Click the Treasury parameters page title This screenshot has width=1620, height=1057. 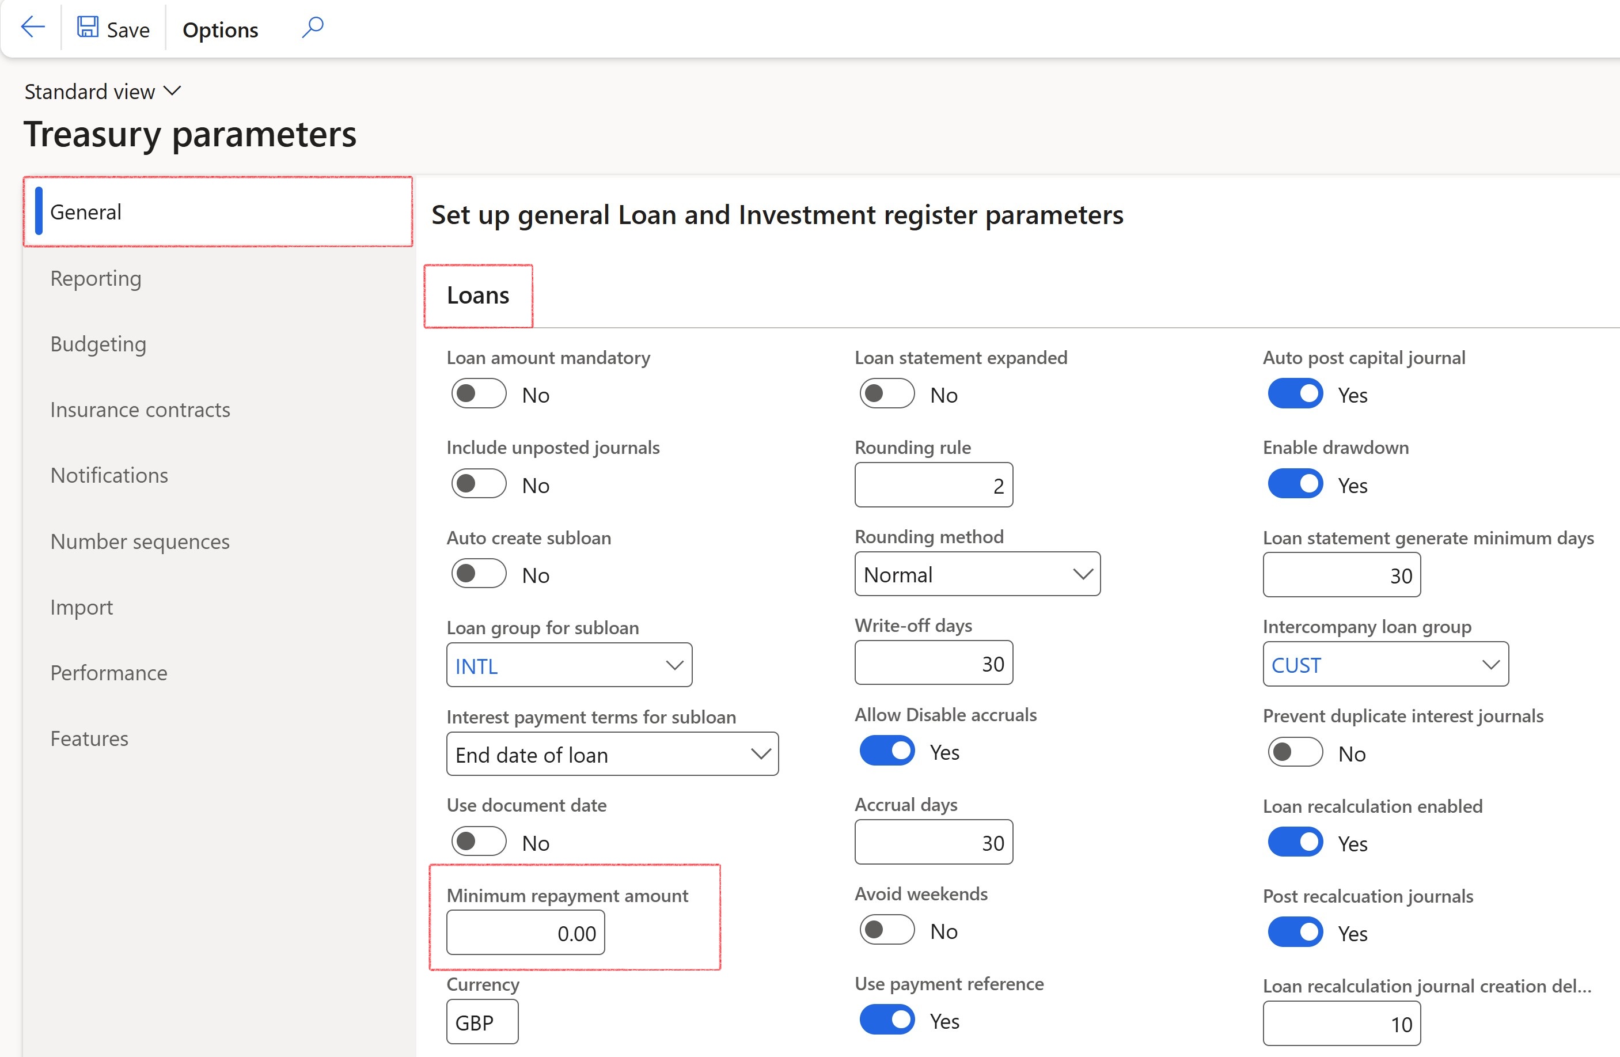pos(190,134)
